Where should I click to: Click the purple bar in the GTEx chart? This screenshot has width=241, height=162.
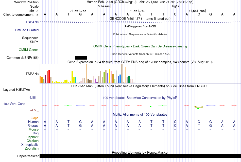pos(95,81)
